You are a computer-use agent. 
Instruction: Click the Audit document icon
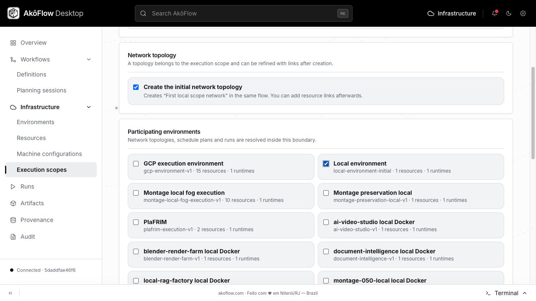click(13, 237)
